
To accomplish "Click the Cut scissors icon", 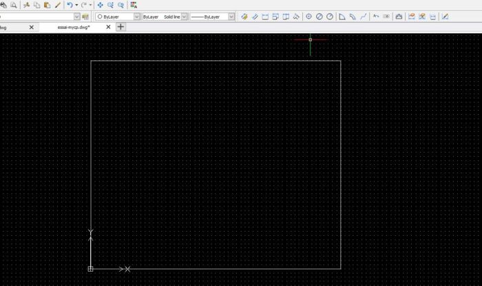I will (27, 5).
